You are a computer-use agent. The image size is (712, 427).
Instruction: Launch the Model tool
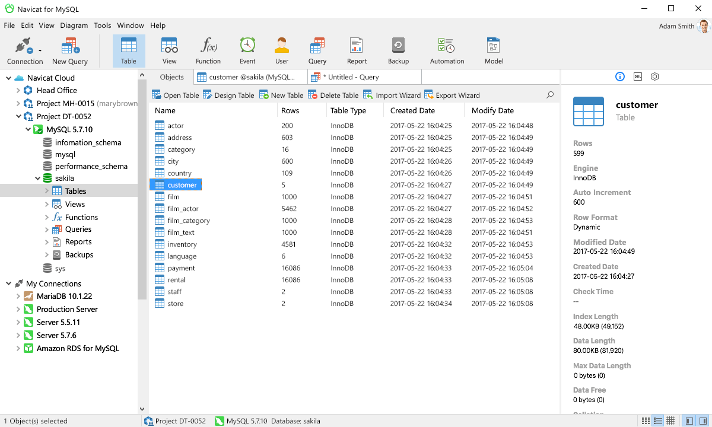click(x=493, y=50)
